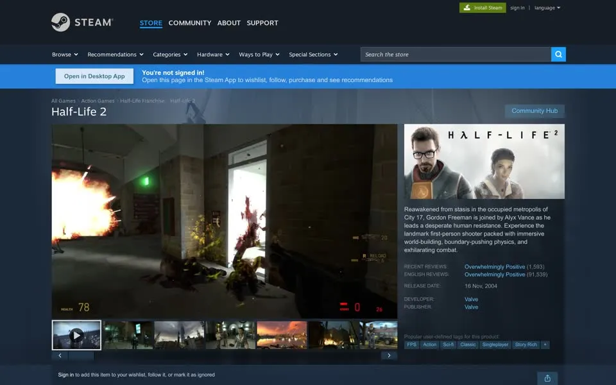Open the SUPPORT tab

click(262, 23)
